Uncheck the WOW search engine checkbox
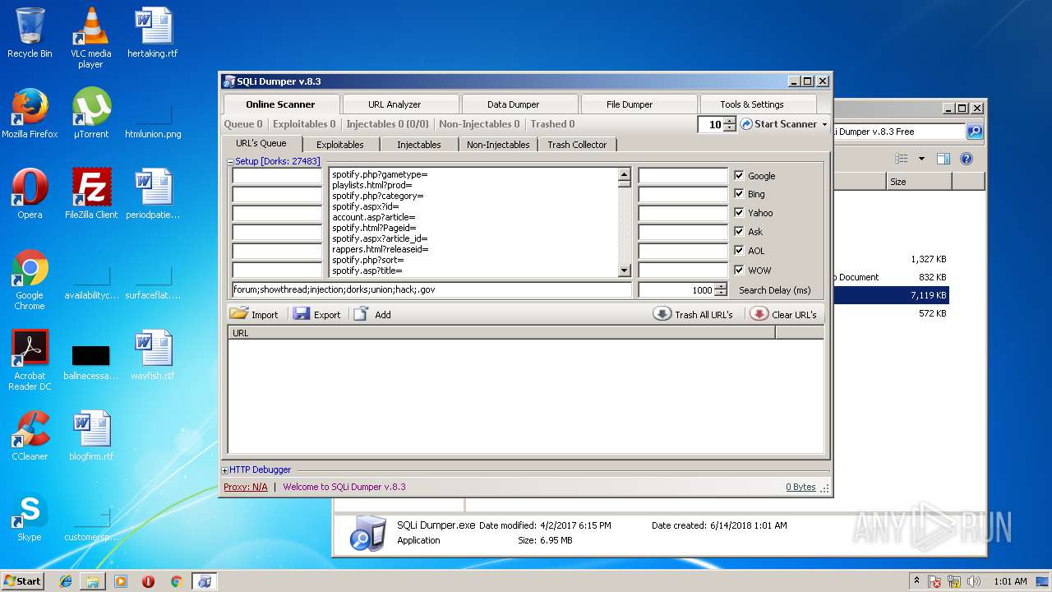This screenshot has height=592, width=1052. [739, 270]
